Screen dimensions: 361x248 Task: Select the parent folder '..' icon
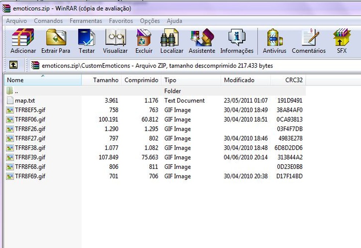10,91
